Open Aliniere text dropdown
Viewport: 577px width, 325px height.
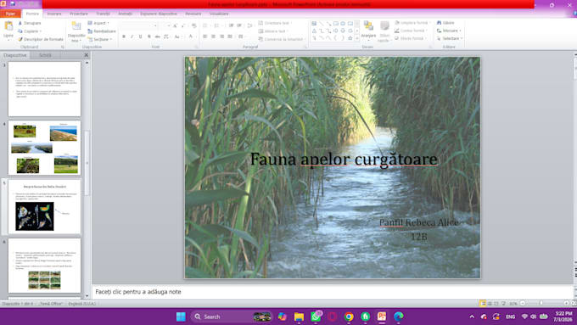(x=273, y=31)
